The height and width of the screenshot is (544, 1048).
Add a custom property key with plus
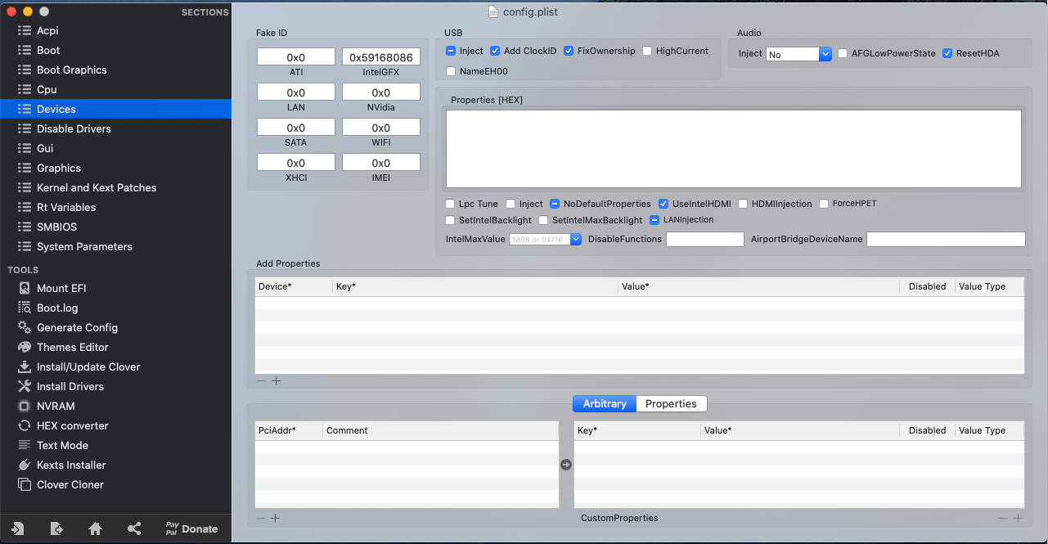(1019, 518)
